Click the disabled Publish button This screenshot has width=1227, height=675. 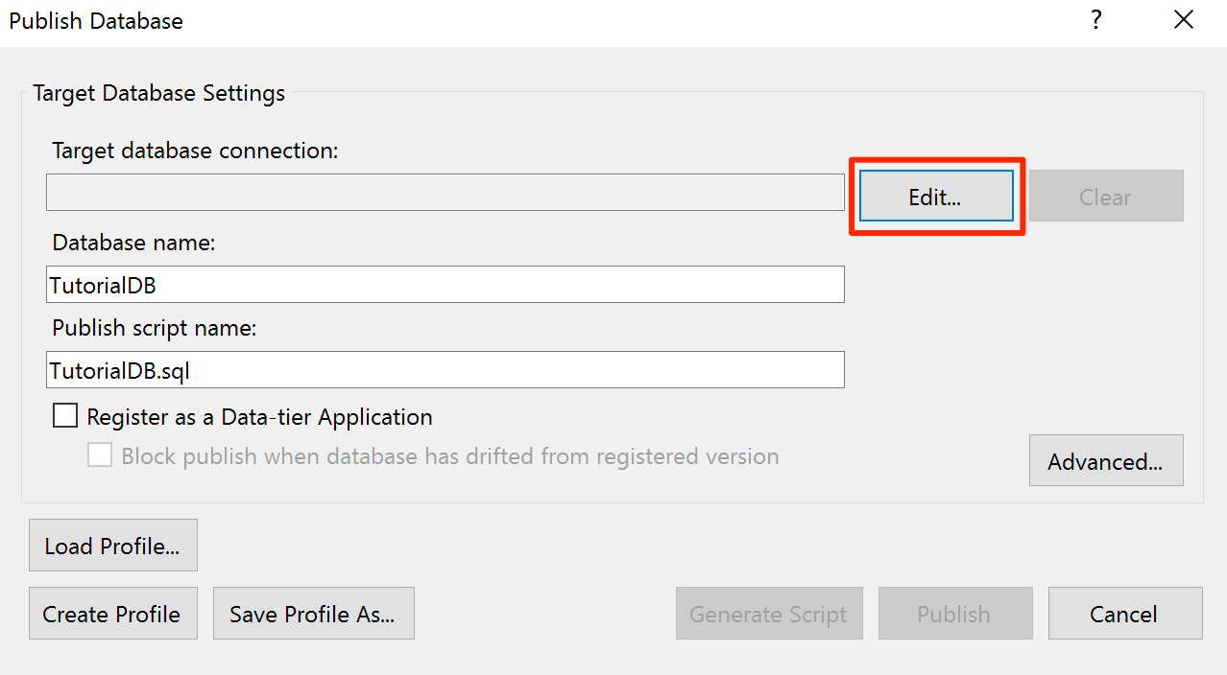(954, 613)
